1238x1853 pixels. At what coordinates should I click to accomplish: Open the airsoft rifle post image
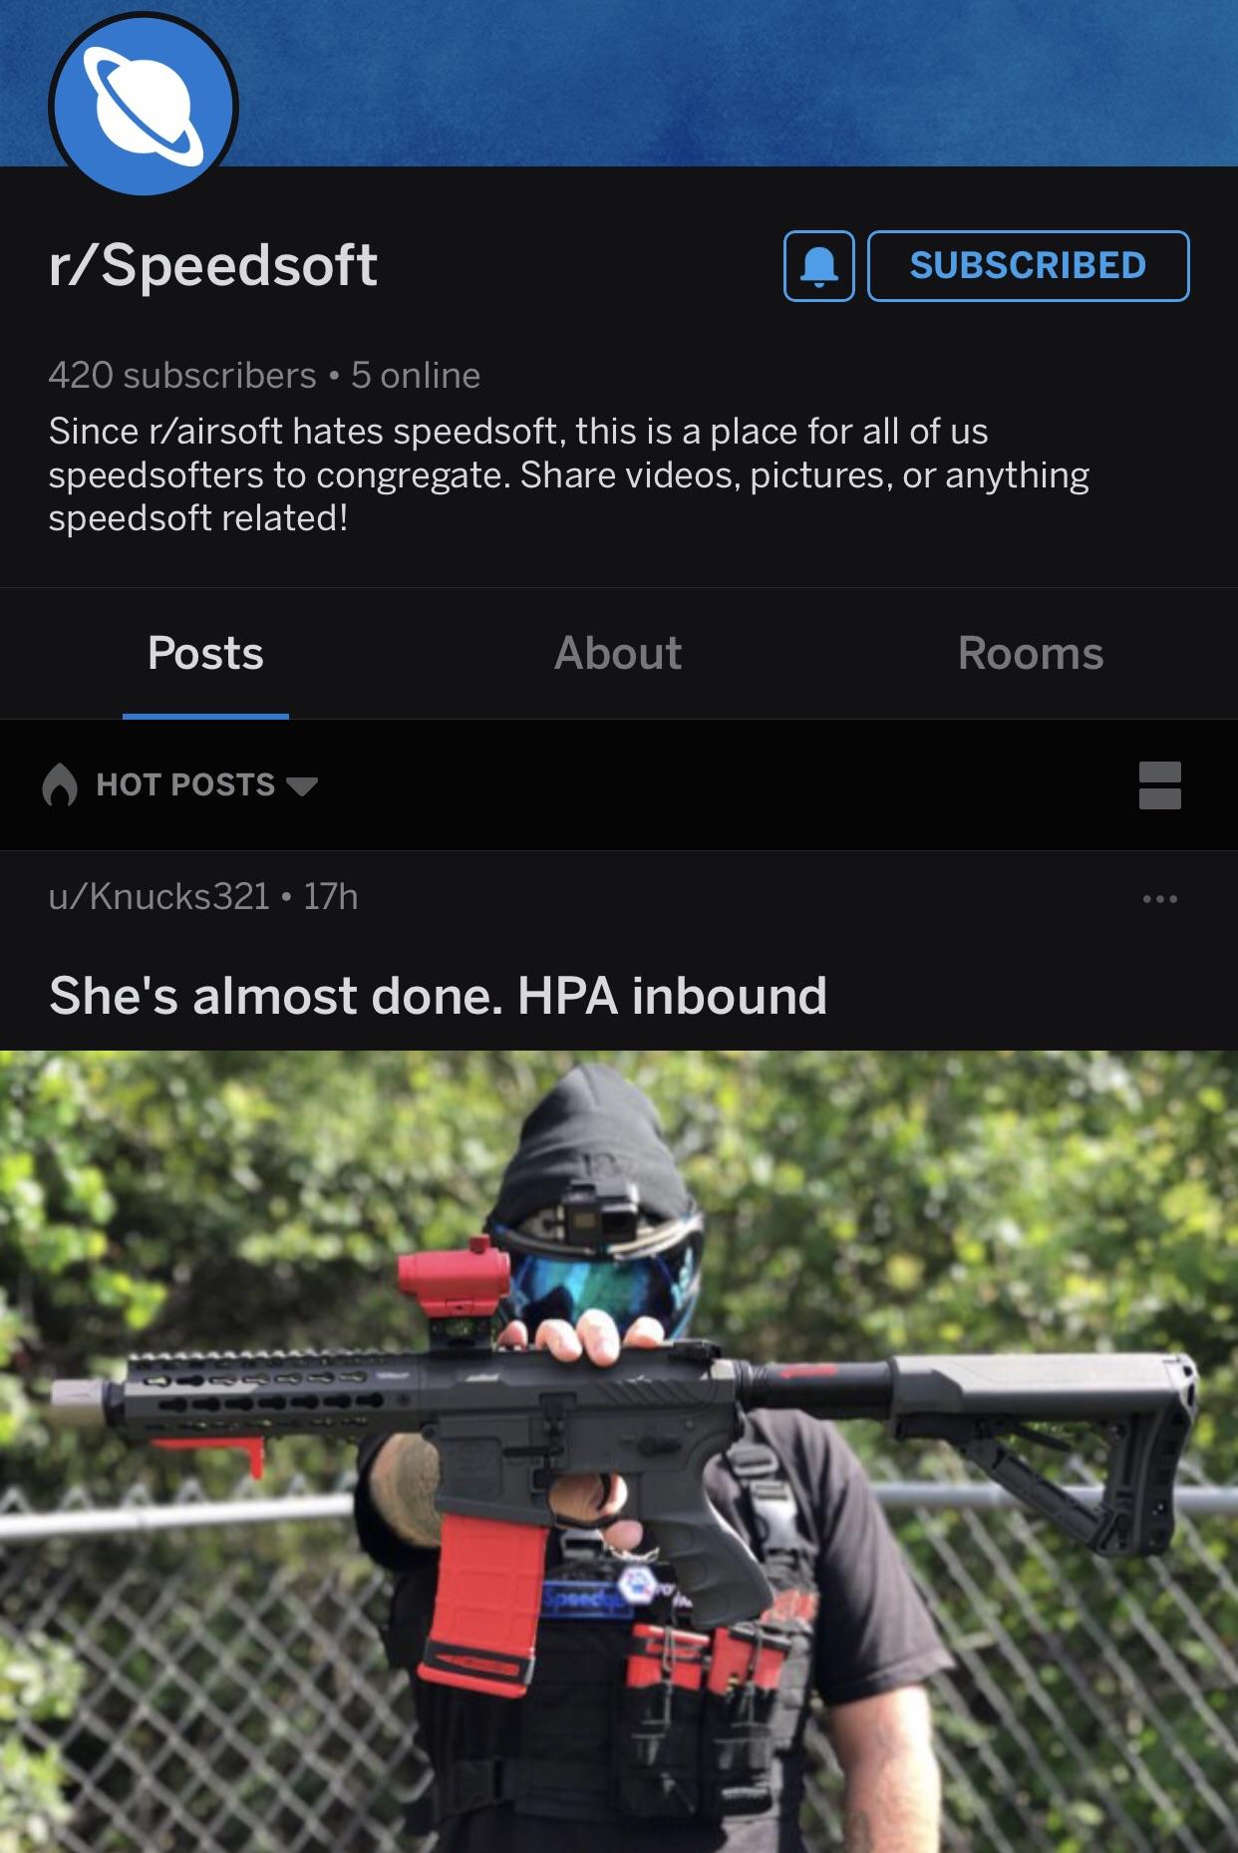pos(619,1451)
